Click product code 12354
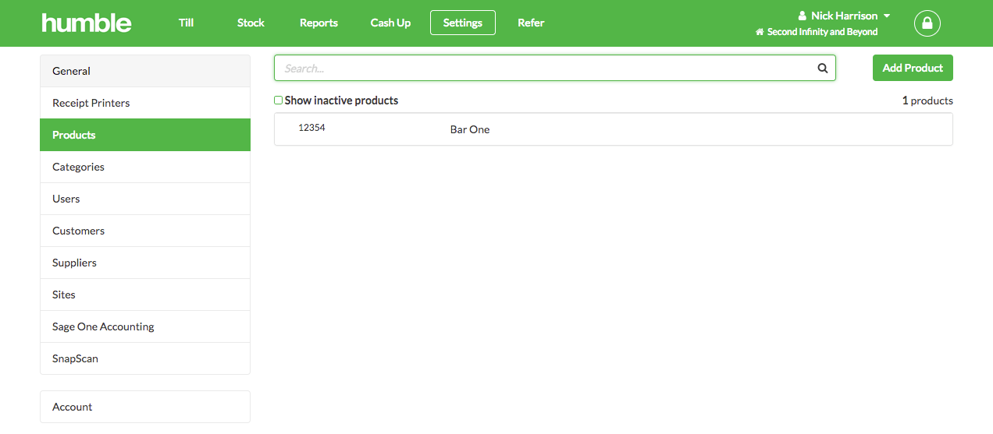The width and height of the screenshot is (993, 434). pos(311,128)
